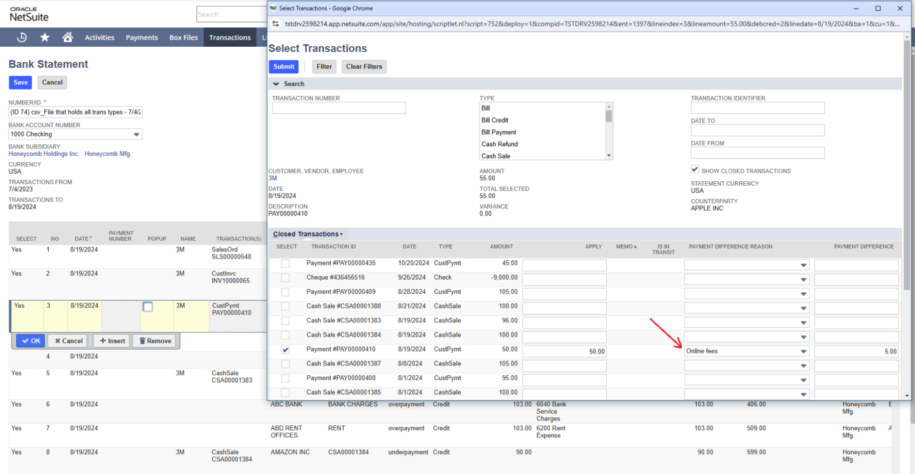This screenshot has width=915, height=474.
Task: Open the Activities menu
Action: point(99,38)
